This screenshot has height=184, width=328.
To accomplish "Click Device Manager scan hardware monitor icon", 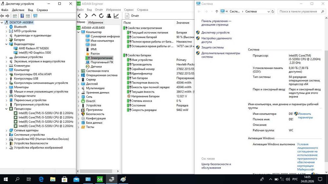I will [x=35, y=16].
